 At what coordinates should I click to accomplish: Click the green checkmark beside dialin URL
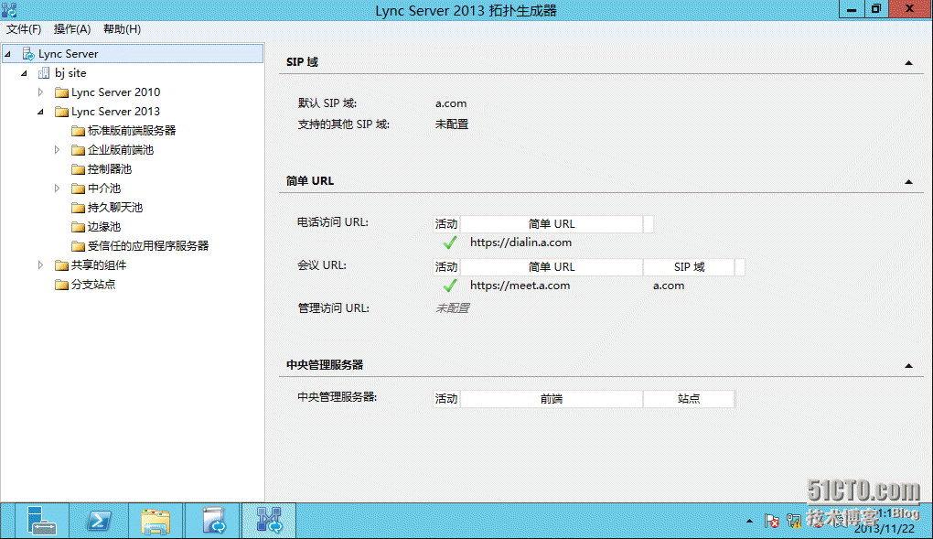[450, 243]
